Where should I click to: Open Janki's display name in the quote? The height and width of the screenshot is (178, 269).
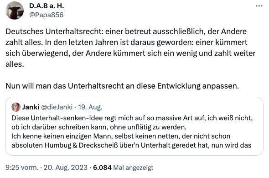click(x=31, y=107)
